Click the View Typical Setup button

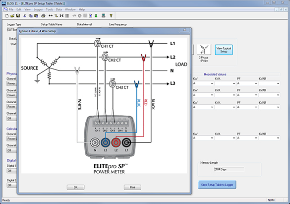pyautogui.click(x=224, y=50)
